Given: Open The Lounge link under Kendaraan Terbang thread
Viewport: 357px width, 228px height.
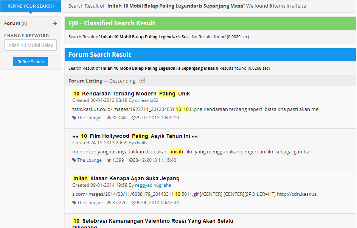Looking at the screenshot, I should click(x=89, y=118).
